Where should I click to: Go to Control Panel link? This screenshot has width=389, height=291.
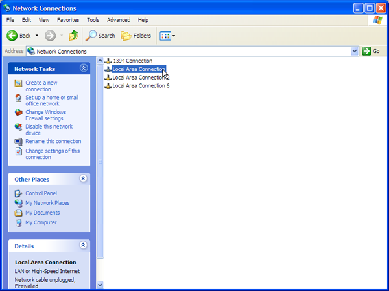point(41,193)
